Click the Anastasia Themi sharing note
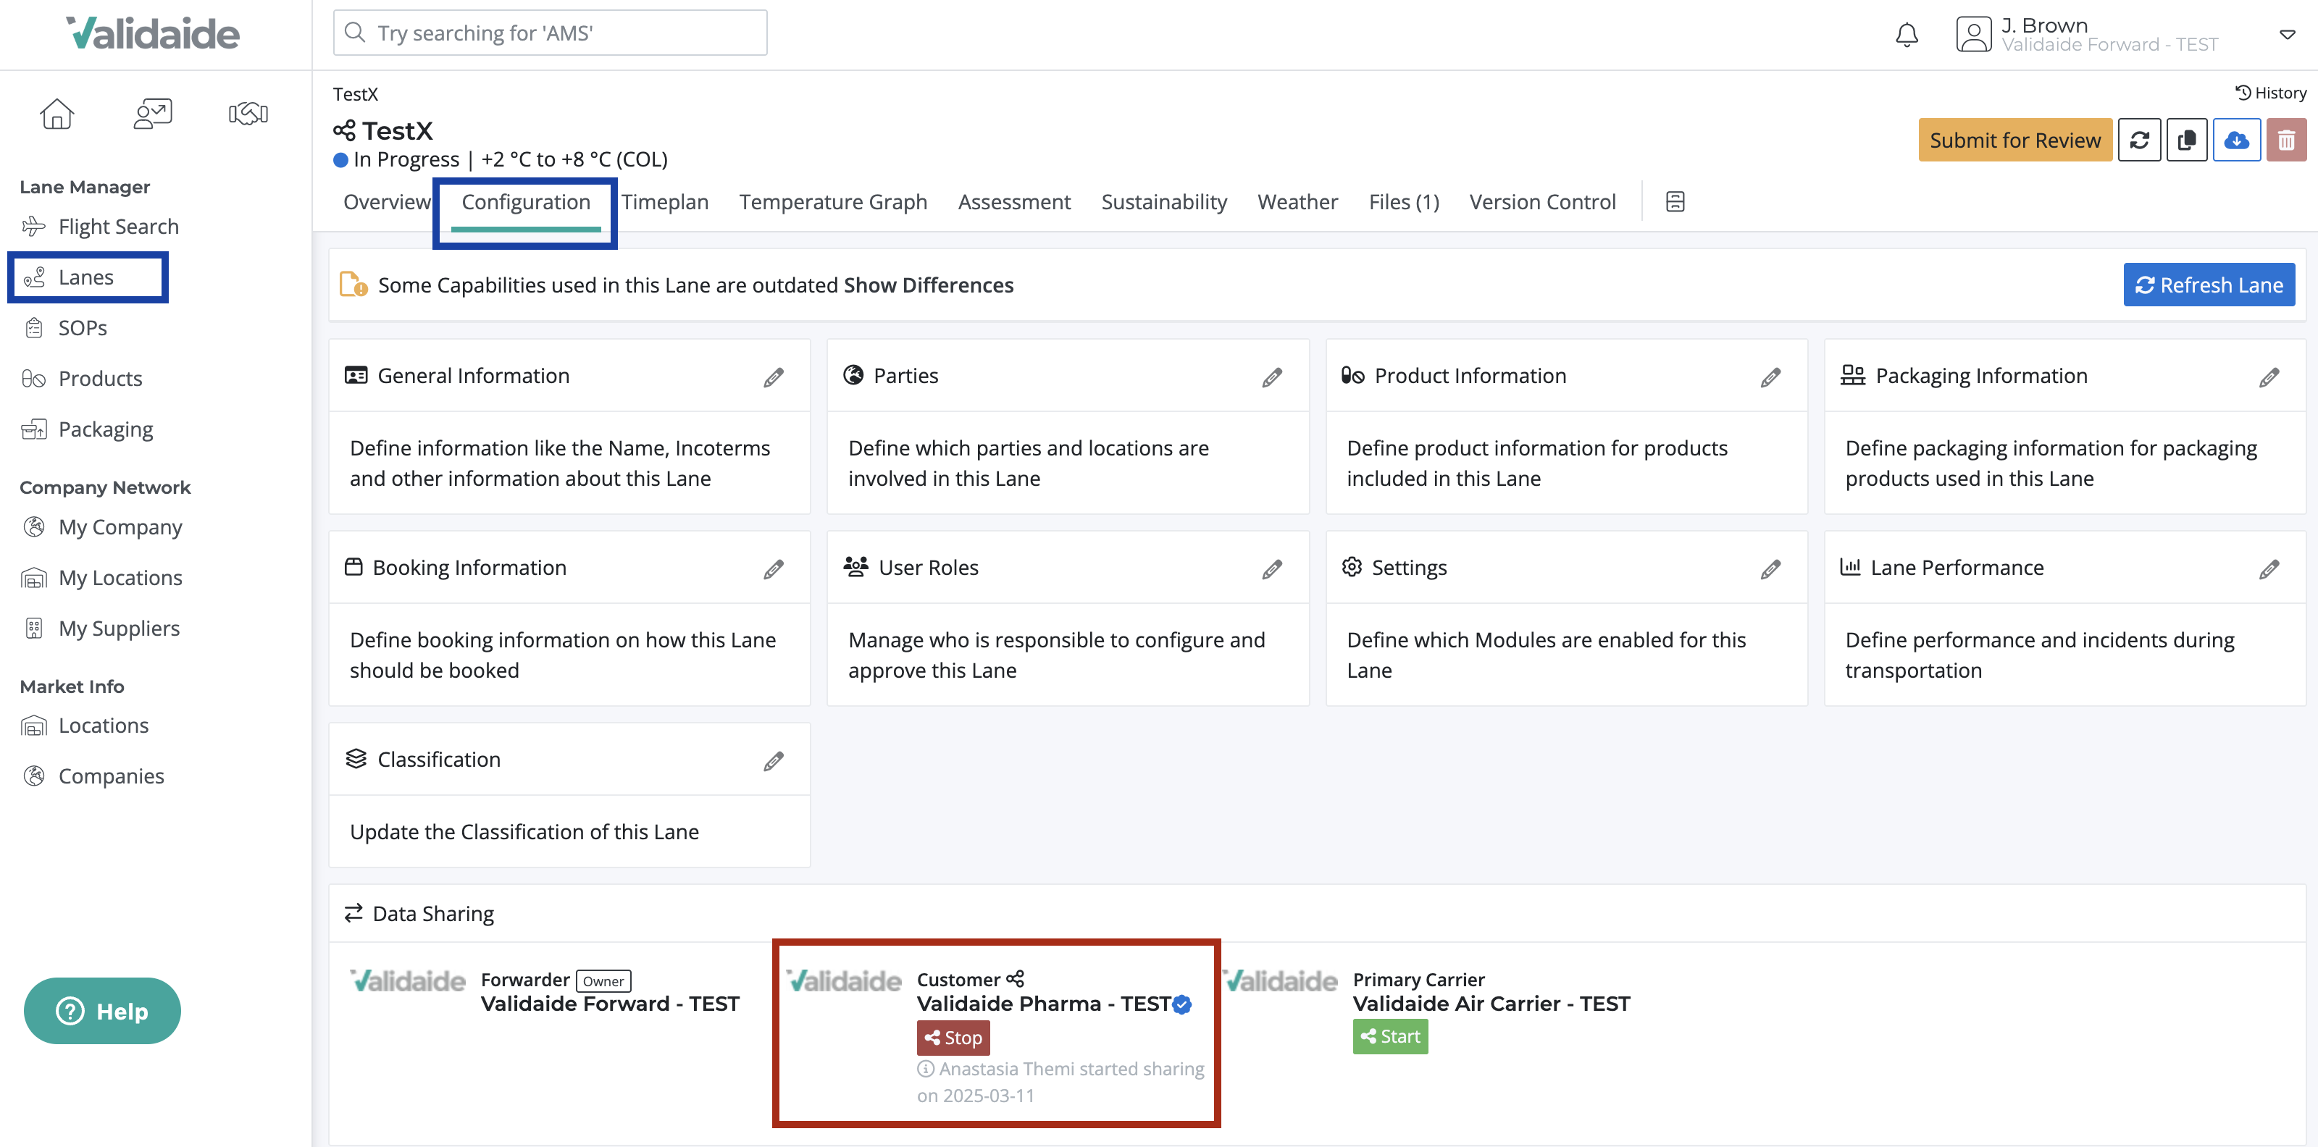 tap(1060, 1083)
